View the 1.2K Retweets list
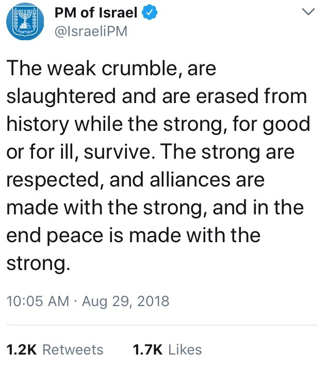Viewport: 327px width, 370px height. coord(55,350)
